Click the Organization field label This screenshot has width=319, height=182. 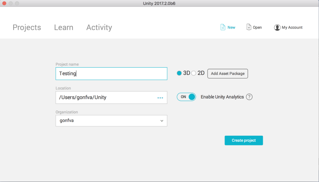click(x=67, y=112)
